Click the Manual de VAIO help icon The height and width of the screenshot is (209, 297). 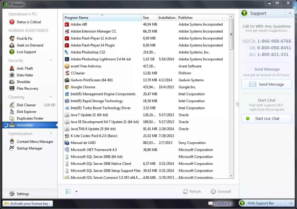(67, 143)
